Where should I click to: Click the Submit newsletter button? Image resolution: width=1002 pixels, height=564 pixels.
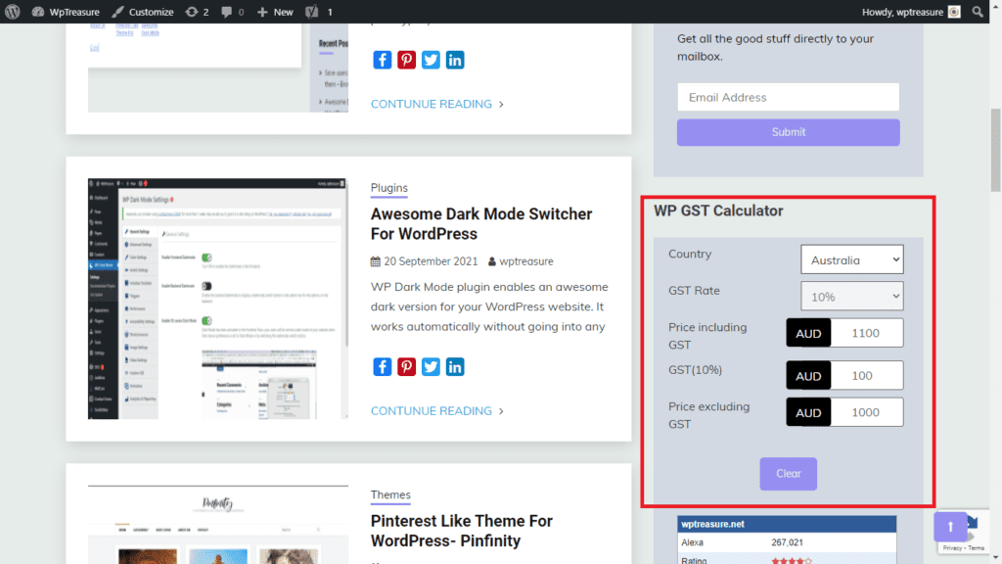(788, 132)
